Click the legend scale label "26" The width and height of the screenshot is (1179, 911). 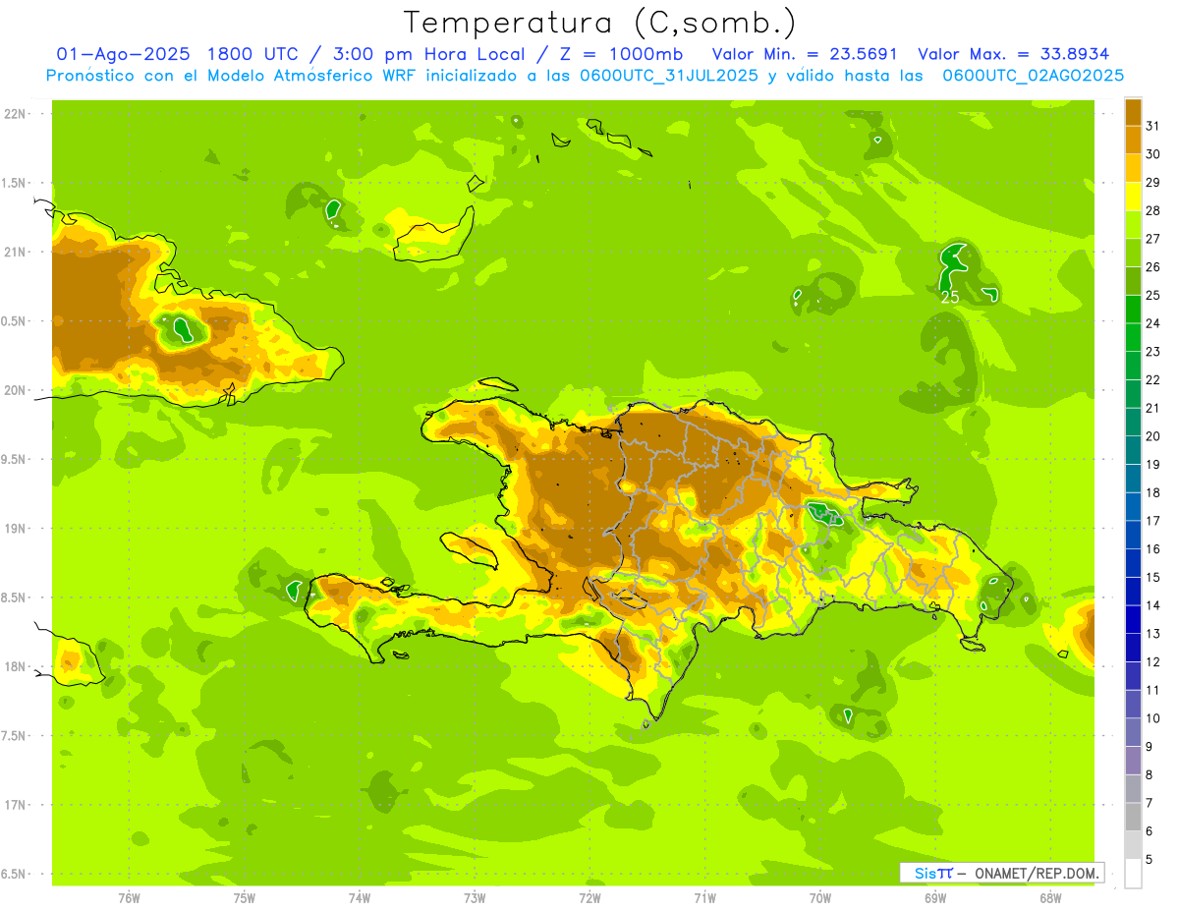[x=1153, y=266]
